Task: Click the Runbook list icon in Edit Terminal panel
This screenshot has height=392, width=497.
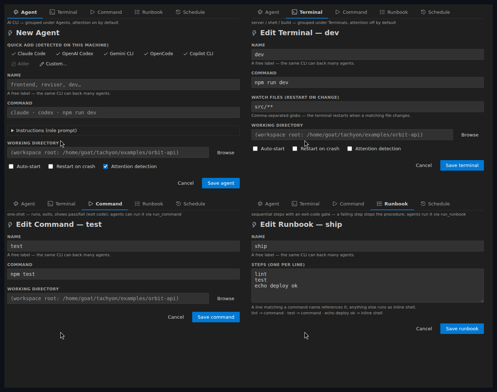Action: (382, 12)
